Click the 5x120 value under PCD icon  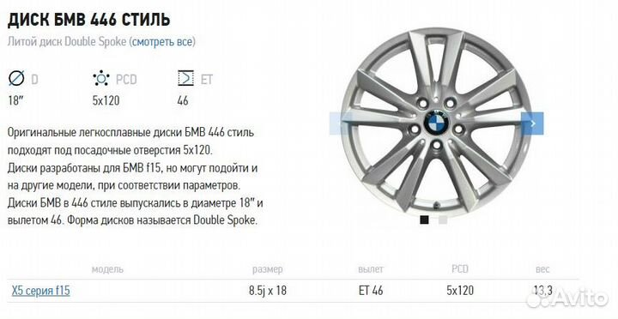106,100
